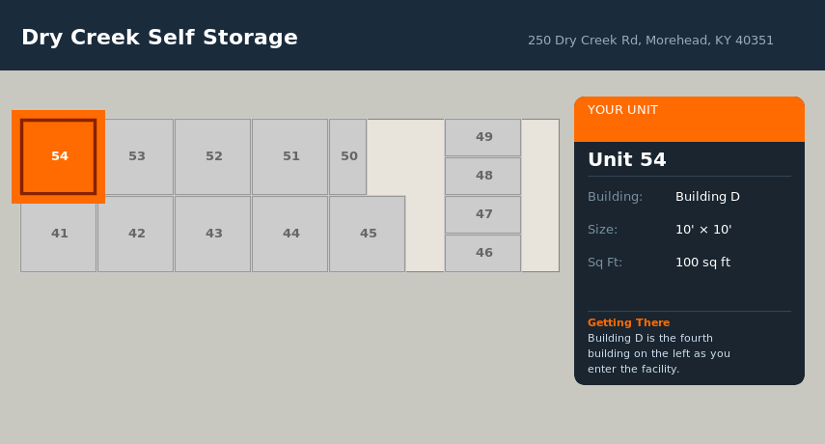
Task: Click storage unit 44
Action: [x=290, y=234]
